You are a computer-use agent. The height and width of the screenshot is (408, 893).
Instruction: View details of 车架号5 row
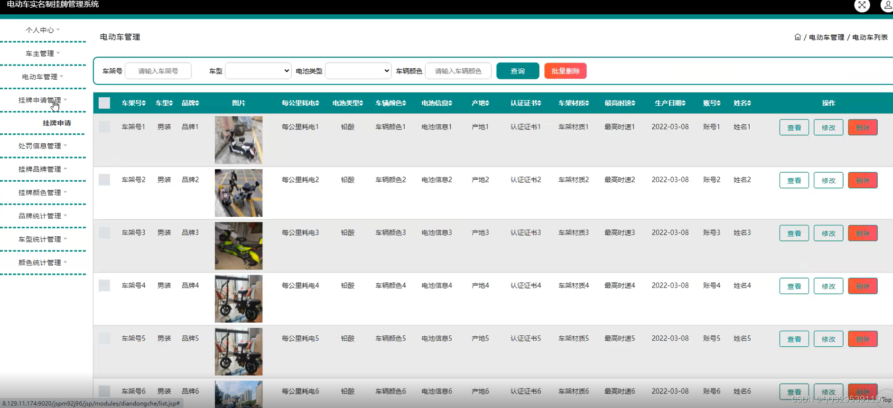794,339
